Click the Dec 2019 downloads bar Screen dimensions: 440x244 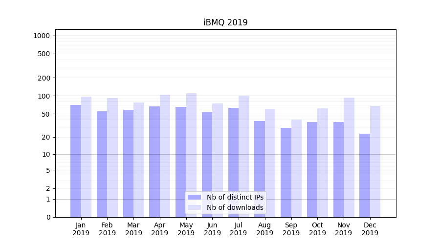pos(375,162)
